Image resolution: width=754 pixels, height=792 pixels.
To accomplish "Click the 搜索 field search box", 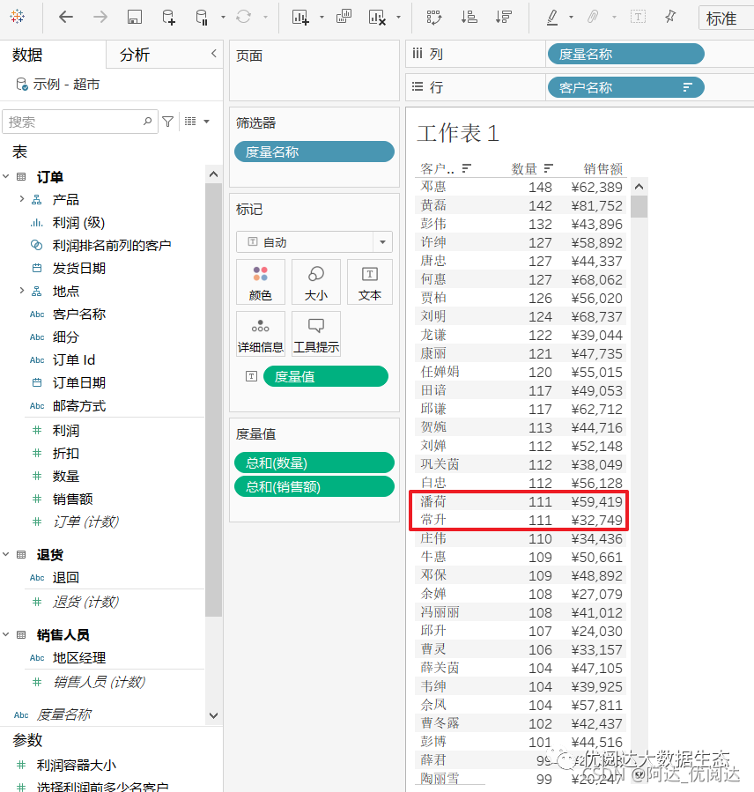I will pos(80,122).
